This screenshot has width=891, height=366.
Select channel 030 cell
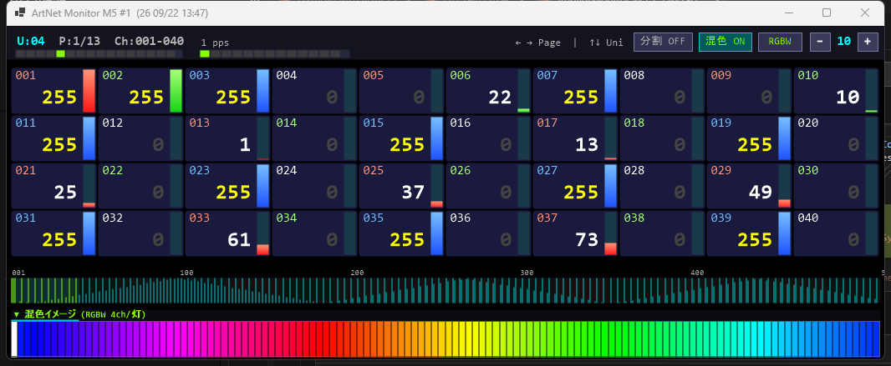pyautogui.click(x=837, y=186)
